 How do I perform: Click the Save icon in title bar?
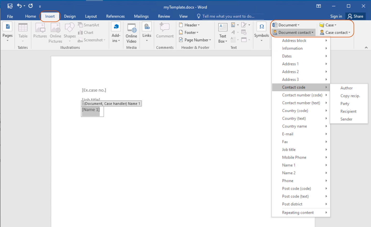pos(10,6)
